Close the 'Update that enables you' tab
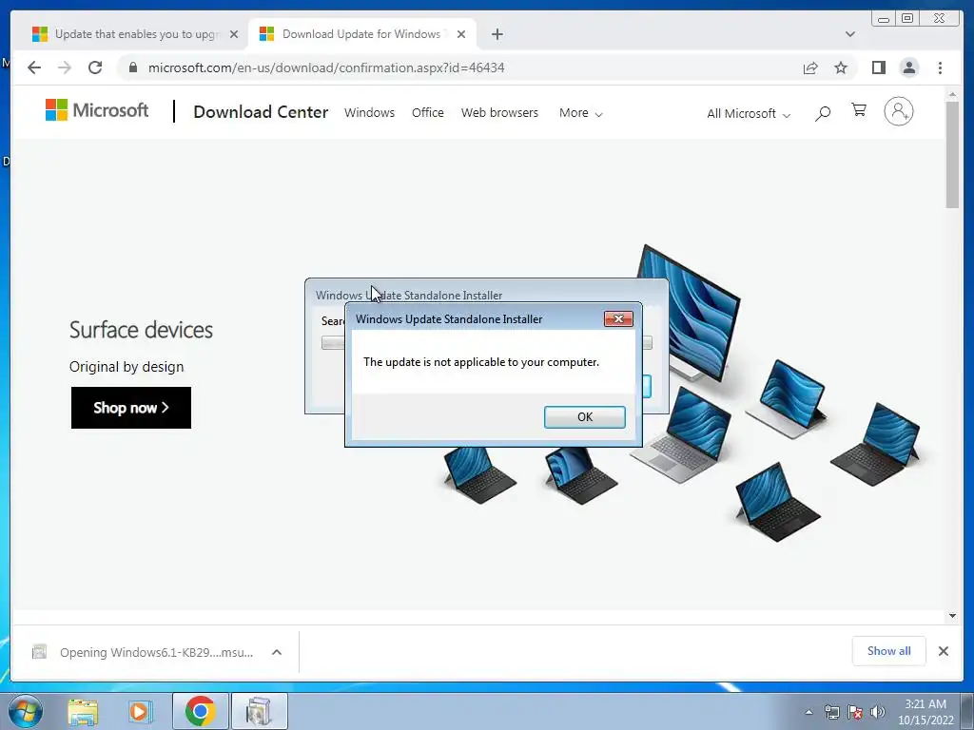This screenshot has height=730, width=974. 234,34
